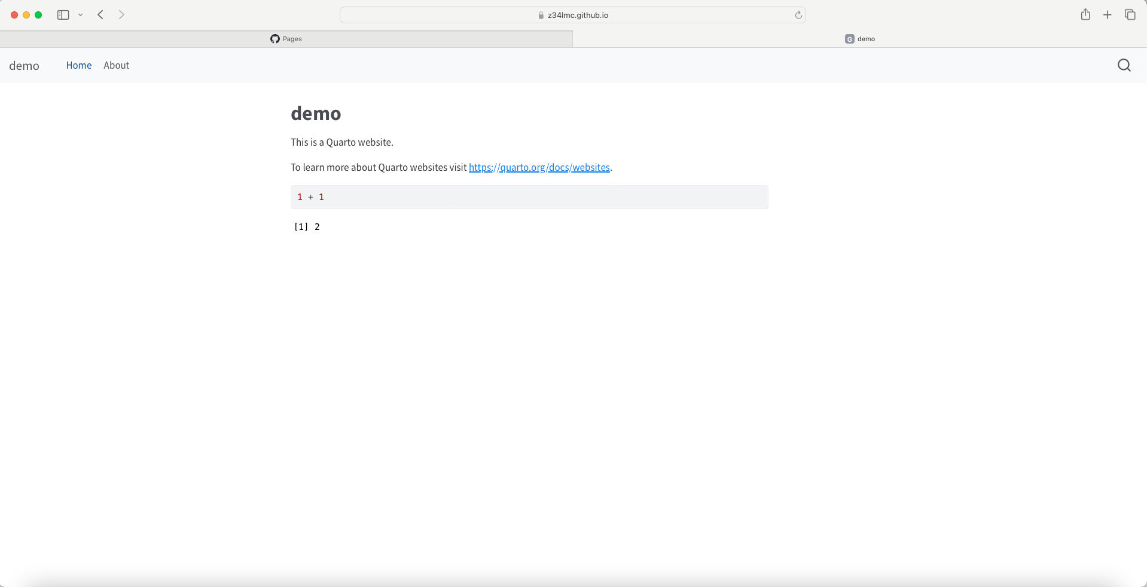The height and width of the screenshot is (587, 1147).
Task: Open the site search magnifier icon
Action: (x=1124, y=65)
